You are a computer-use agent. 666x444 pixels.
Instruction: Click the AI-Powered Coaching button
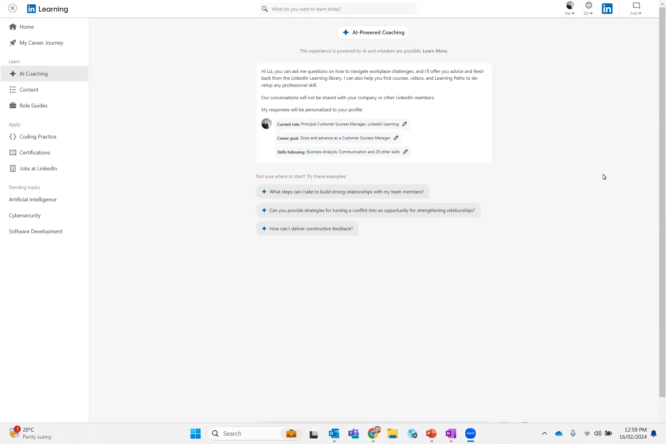tap(373, 32)
